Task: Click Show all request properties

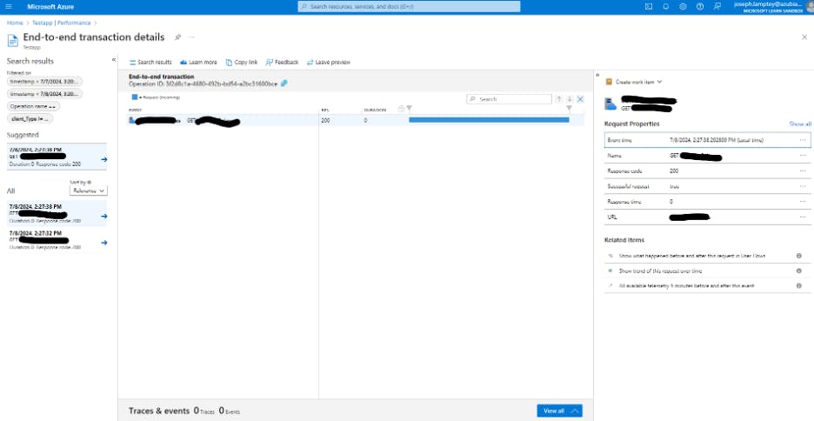Action: coord(800,124)
